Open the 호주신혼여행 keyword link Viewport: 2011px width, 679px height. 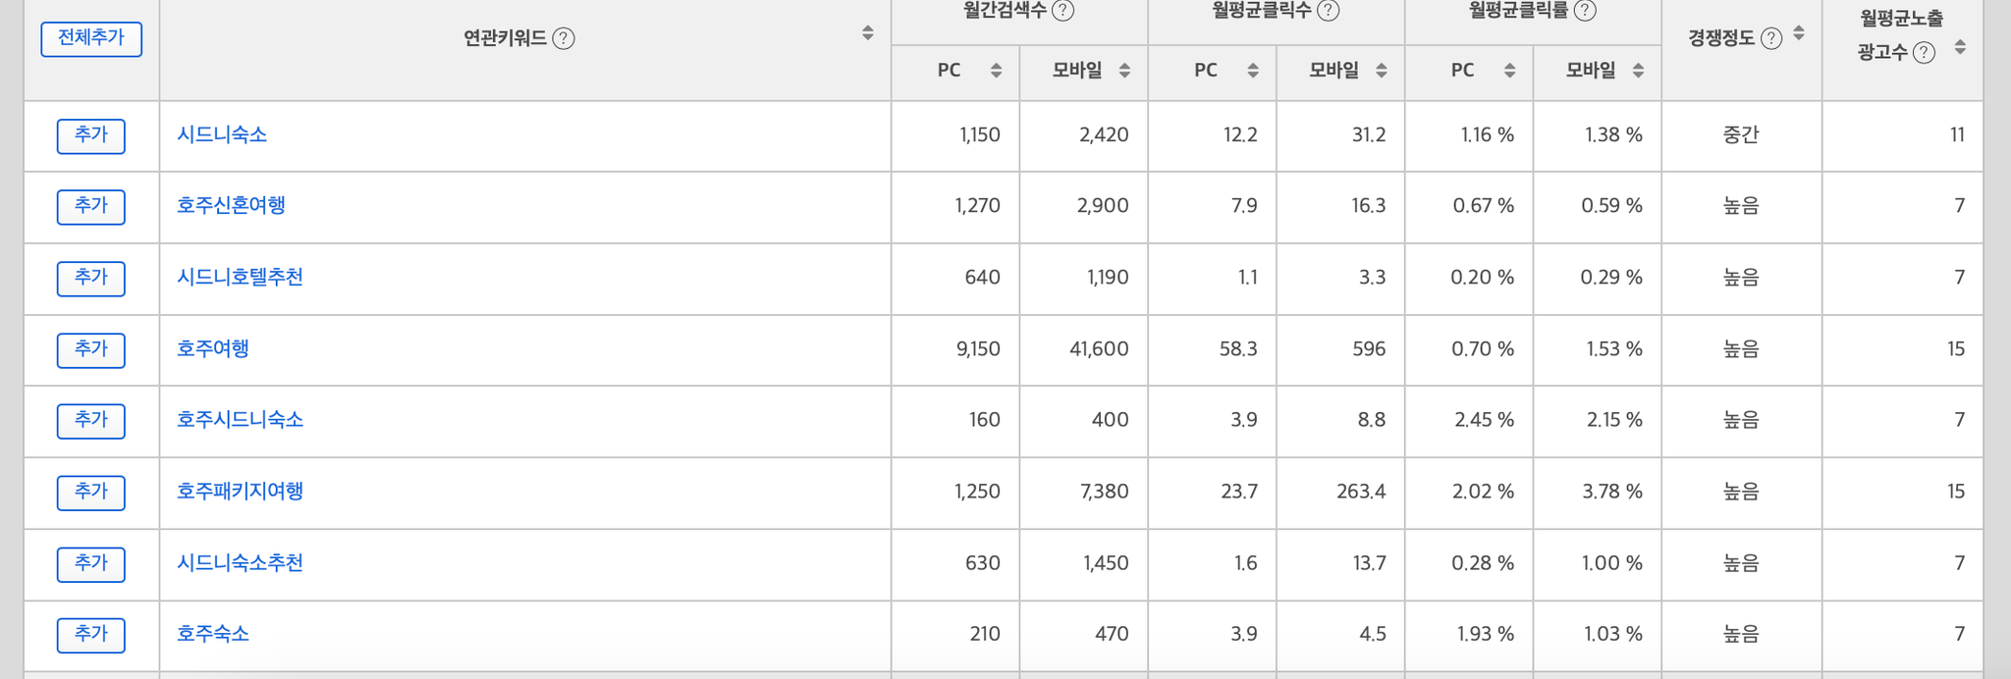(x=231, y=205)
